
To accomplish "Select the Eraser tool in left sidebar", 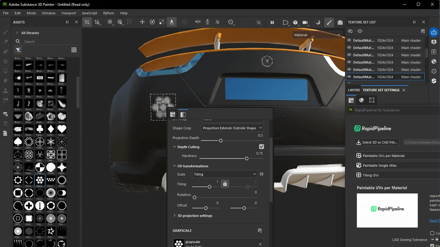I will tap(5, 42).
